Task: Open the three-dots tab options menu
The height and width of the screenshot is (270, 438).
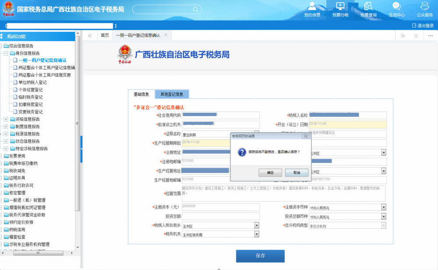Action: (x=430, y=35)
